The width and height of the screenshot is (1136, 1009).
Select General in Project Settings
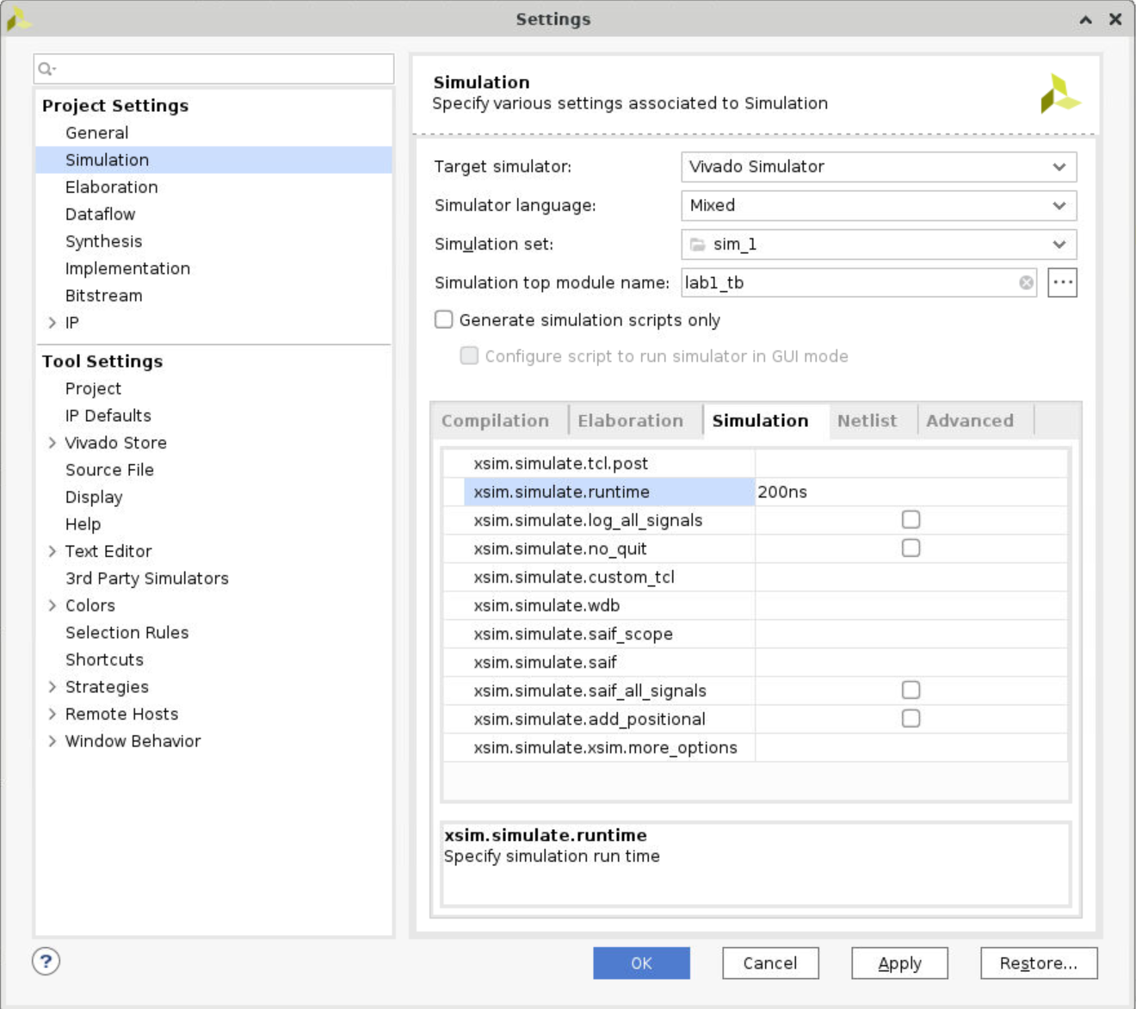coord(97,133)
